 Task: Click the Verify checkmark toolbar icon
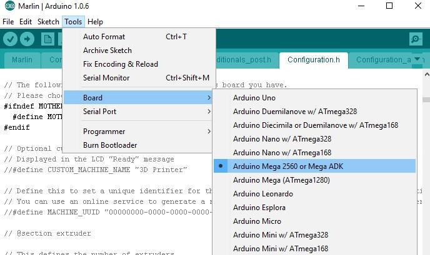pyautogui.click(x=11, y=39)
